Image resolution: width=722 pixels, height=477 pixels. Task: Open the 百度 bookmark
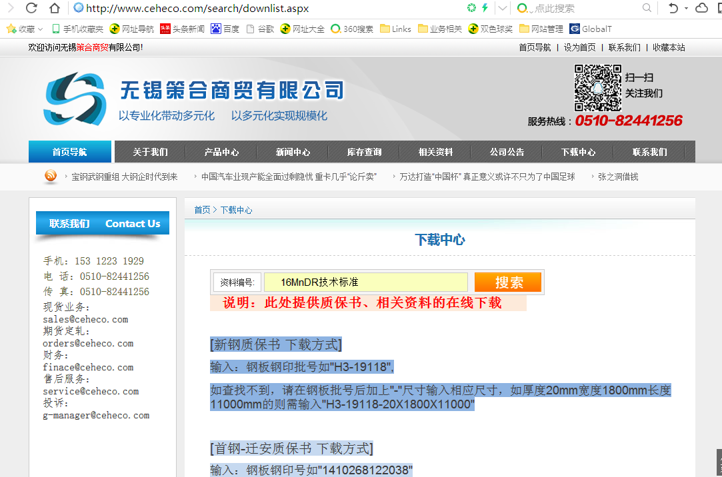click(x=225, y=29)
